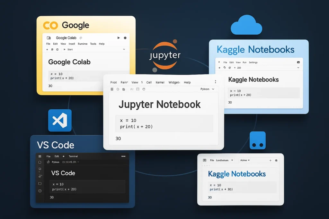Open the File menu in bottom Kaggle window

212,160
